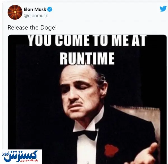
Task: Open the round orange profile avatar
Action: coord(15,12)
